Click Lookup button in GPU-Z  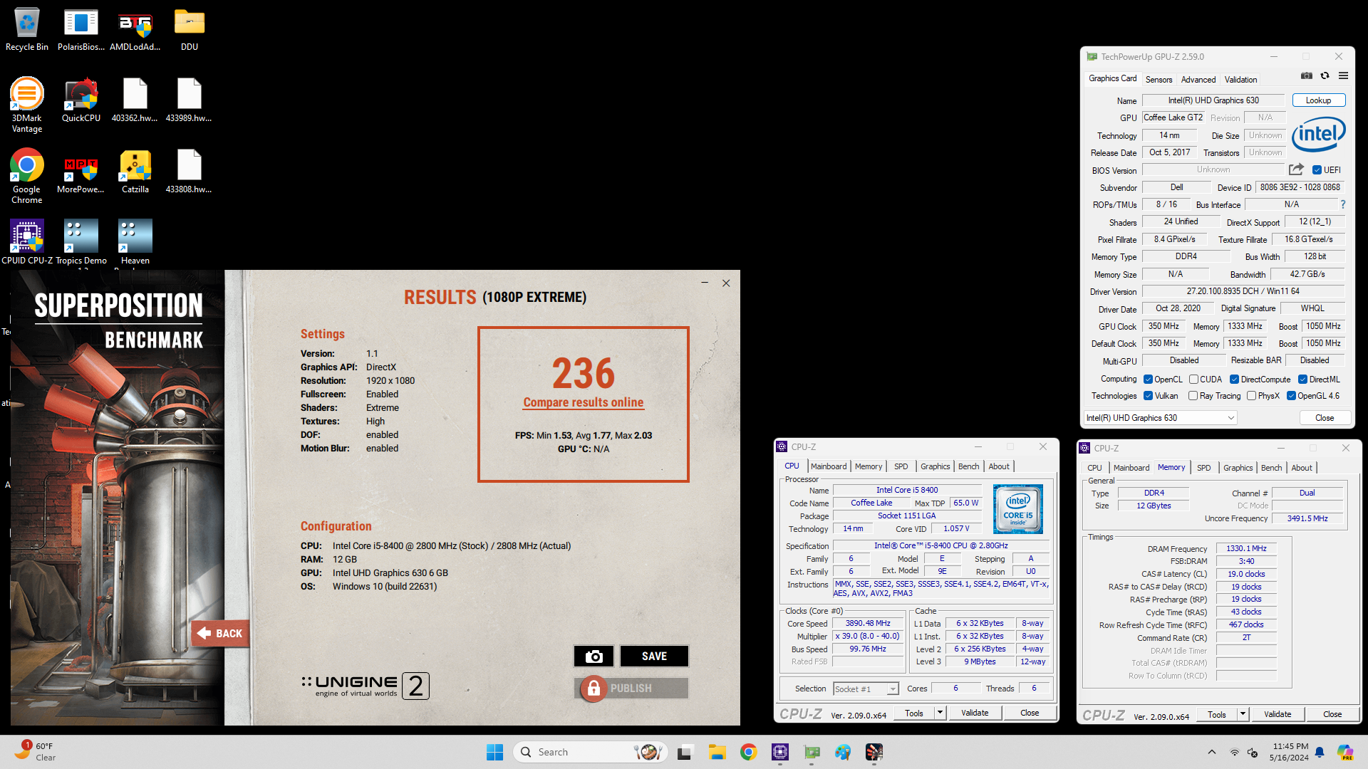[1318, 100]
